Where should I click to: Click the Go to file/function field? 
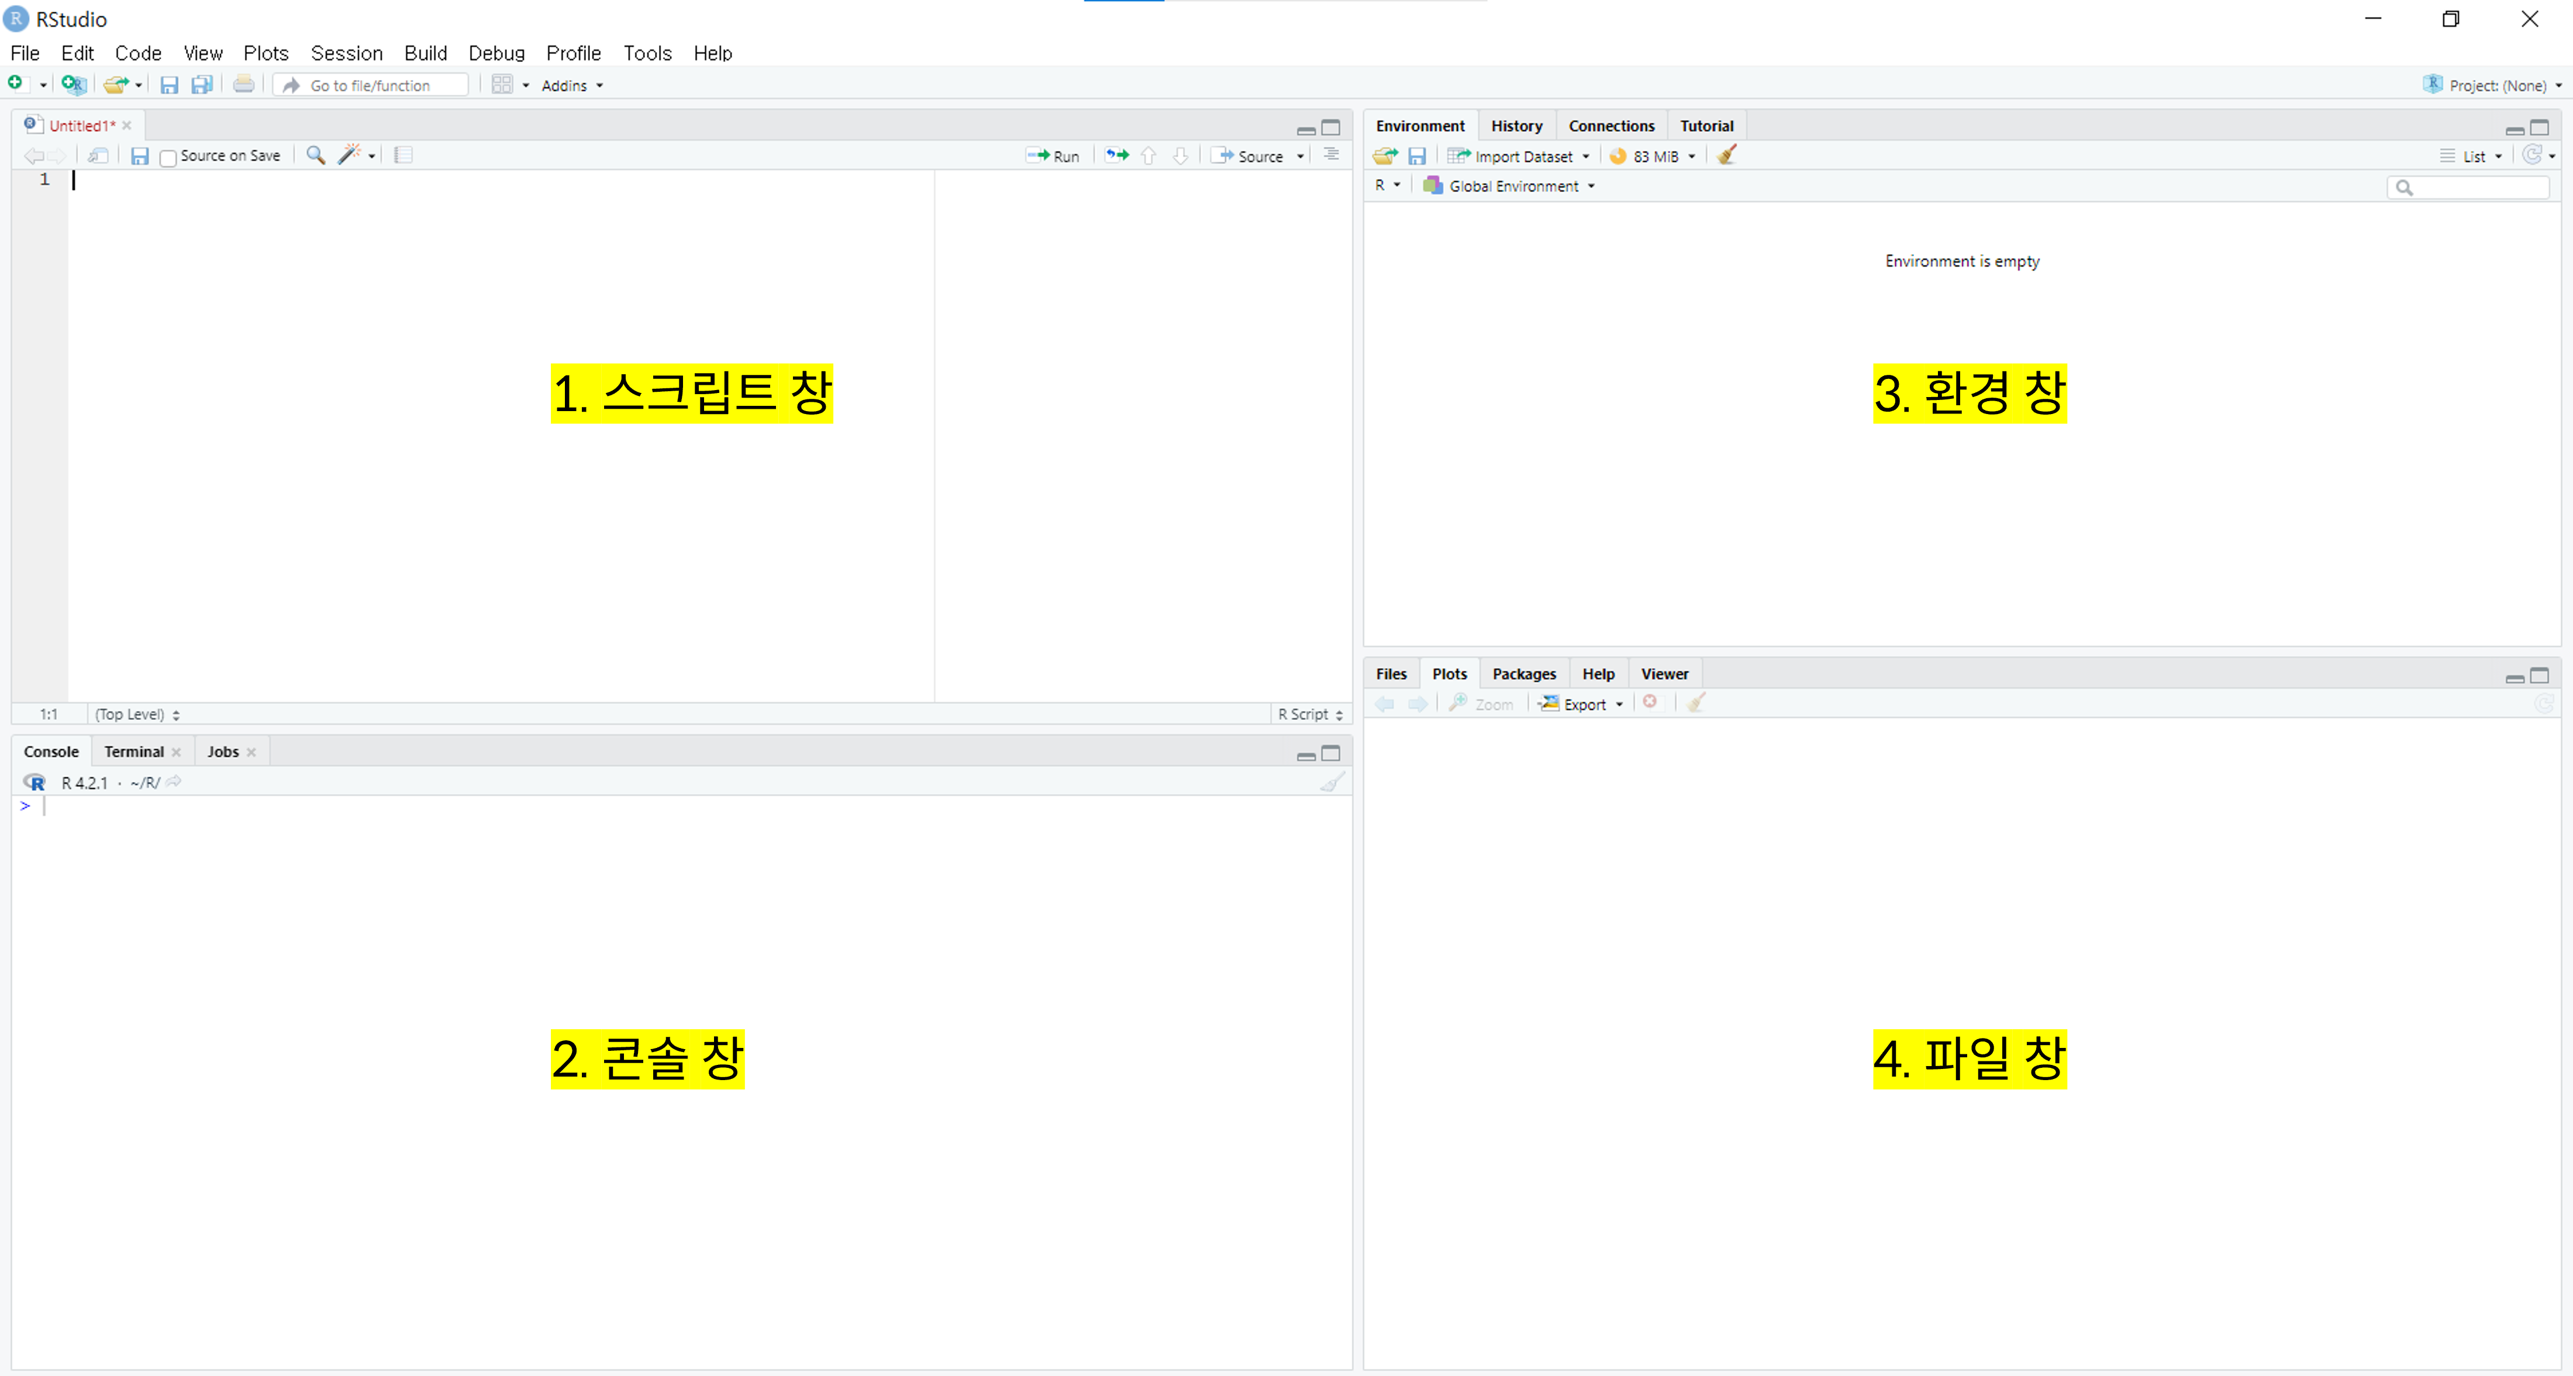380,86
